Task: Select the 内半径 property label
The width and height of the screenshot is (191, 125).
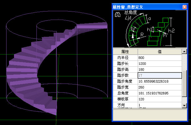Action: point(123,58)
